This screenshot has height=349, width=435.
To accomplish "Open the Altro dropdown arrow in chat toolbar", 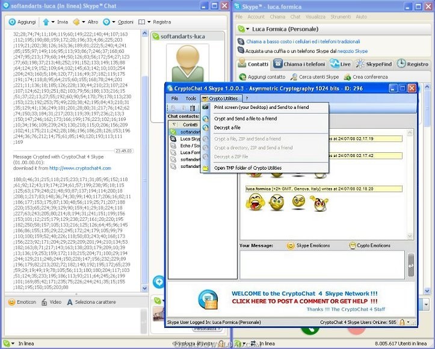I will (83, 22).
